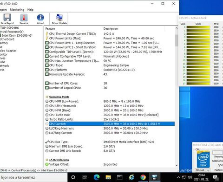This screenshot has height=182, width=223.
Task: Select the Video Adapter tree item
Action: pyautogui.click(x=8, y=51)
